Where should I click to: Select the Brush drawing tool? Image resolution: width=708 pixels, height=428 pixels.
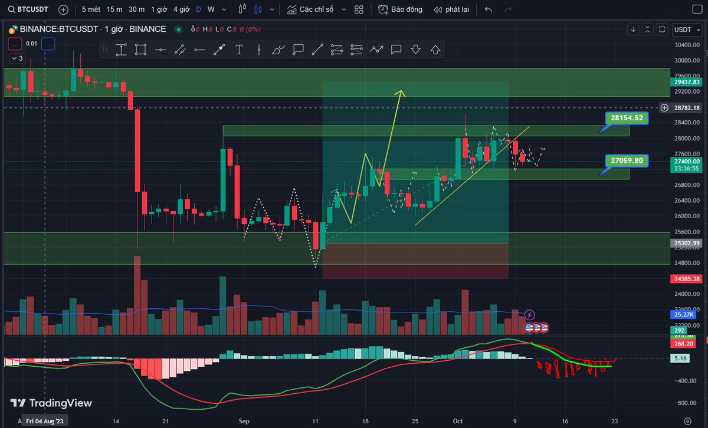278,50
